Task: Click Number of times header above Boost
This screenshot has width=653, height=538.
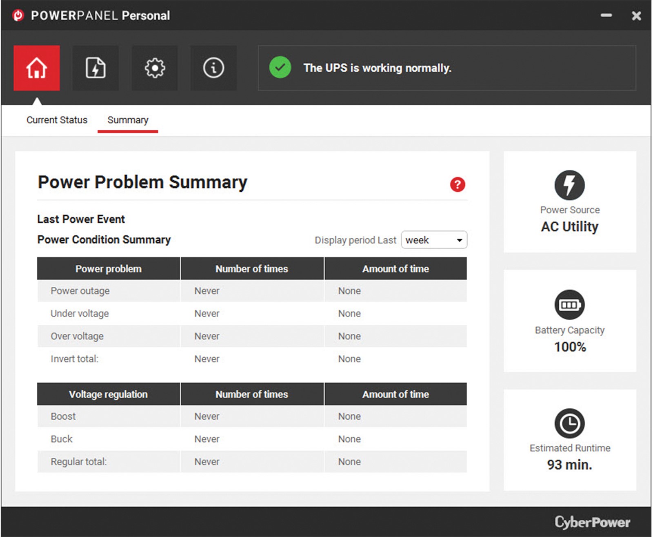Action: point(252,394)
